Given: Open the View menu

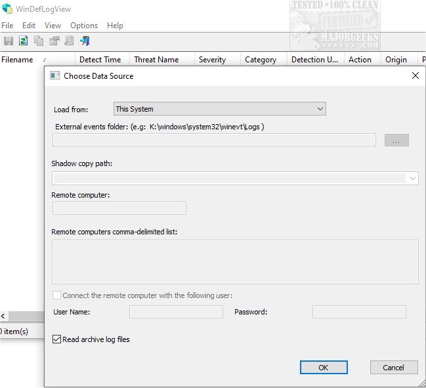Looking at the screenshot, I should pos(53,26).
